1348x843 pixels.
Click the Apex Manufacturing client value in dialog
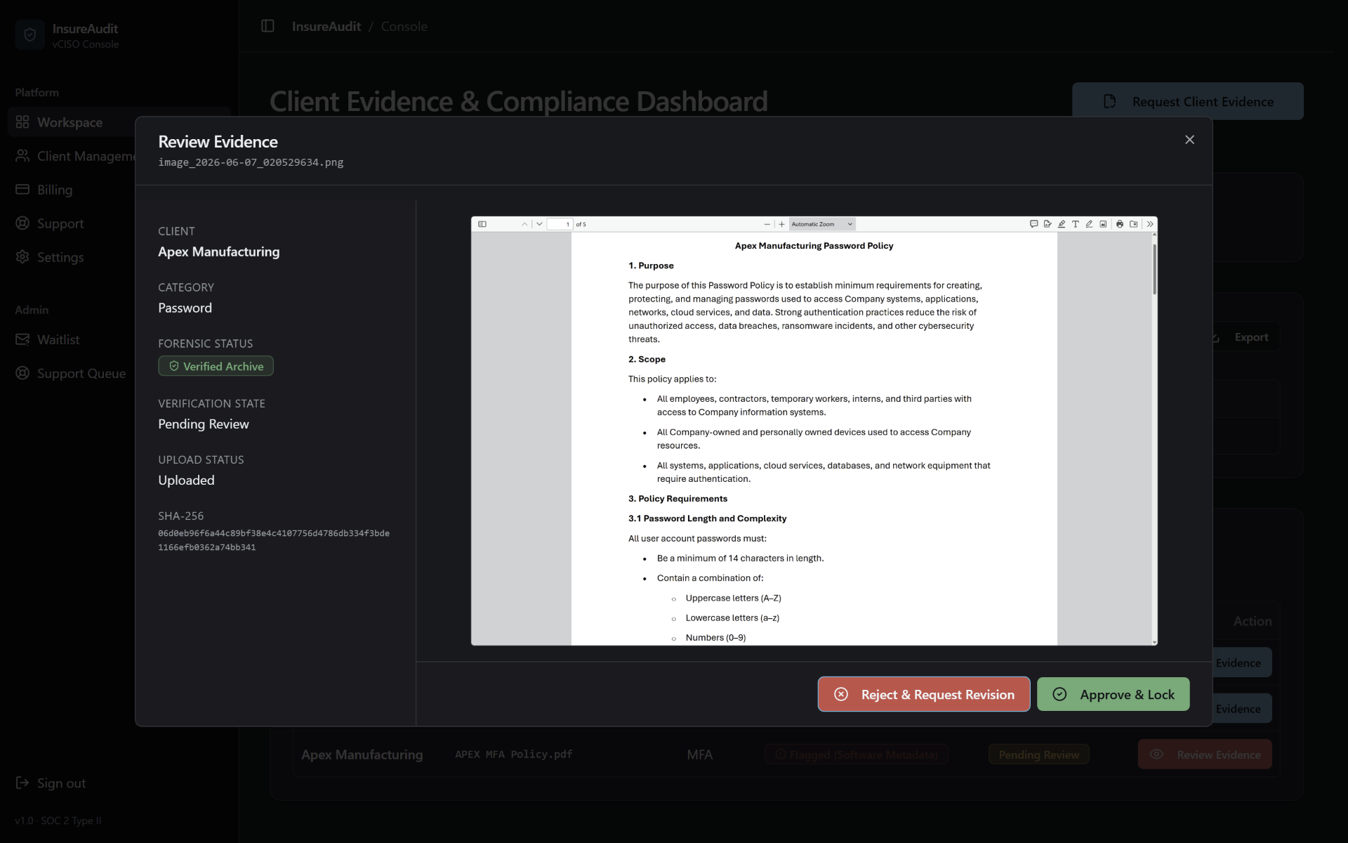click(218, 251)
